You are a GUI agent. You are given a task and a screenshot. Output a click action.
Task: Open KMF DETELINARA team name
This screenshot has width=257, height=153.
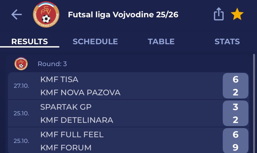[77, 120]
